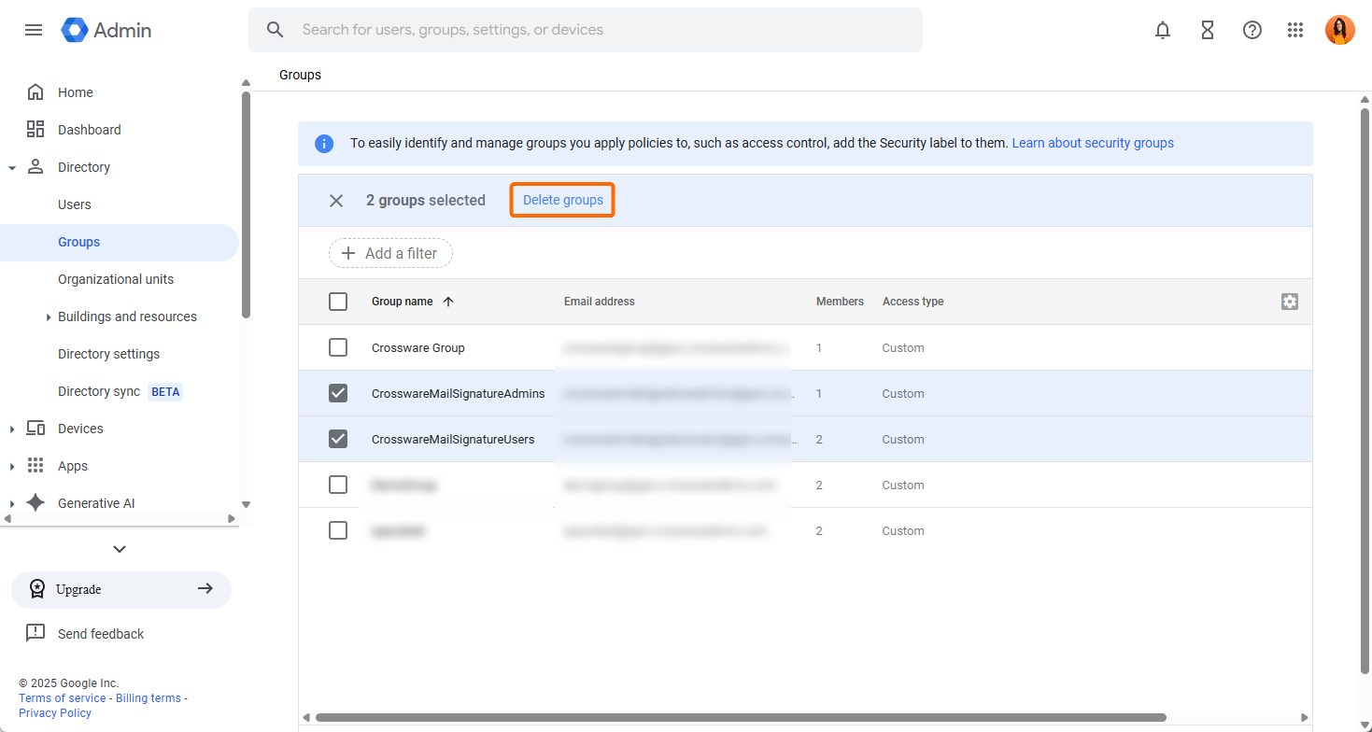The image size is (1372, 732).
Task: Clear selection with the X icon
Action: coord(336,201)
